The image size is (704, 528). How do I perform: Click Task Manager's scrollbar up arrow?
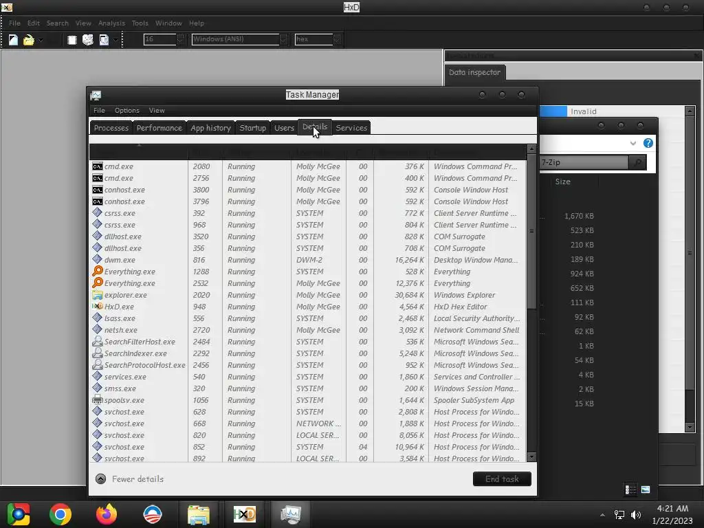pyautogui.click(x=531, y=148)
